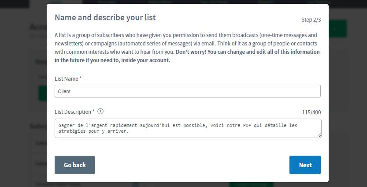Screen dimensions: 367x187
Task: Click the List Name label
Action: pyautogui.click(x=67, y=79)
